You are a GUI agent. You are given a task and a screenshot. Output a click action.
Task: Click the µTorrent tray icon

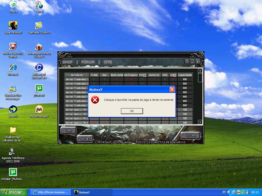coord(243,192)
